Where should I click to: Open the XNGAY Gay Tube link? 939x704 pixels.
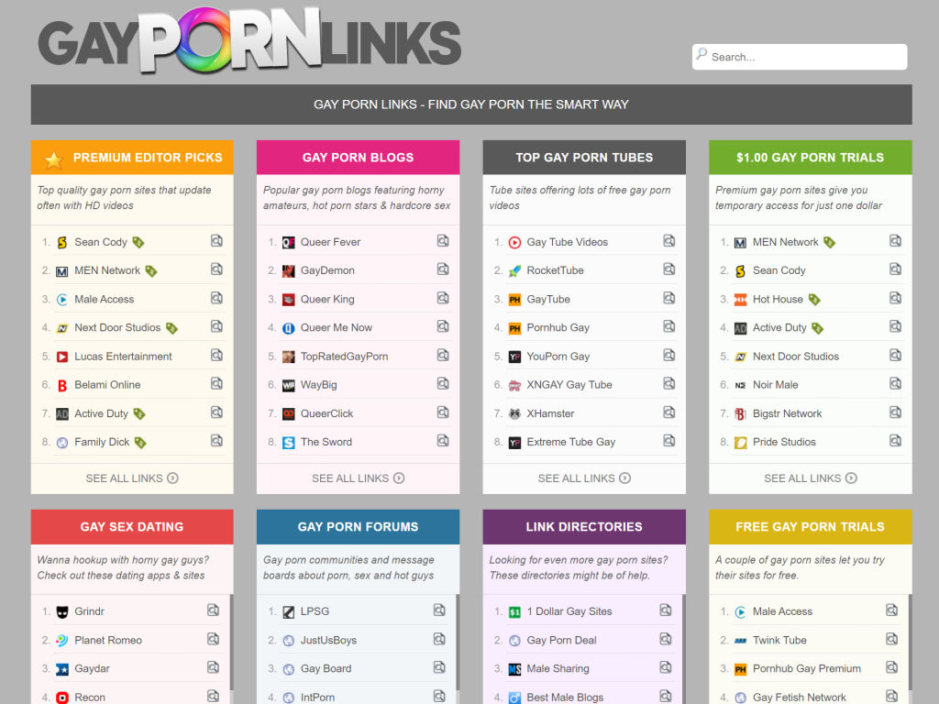[569, 384]
